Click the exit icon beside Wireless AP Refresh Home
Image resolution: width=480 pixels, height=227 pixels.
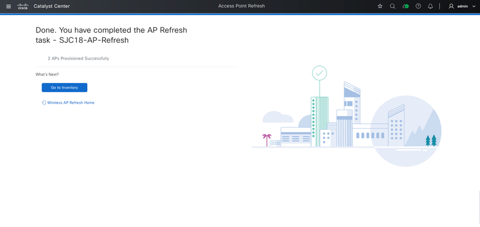pyautogui.click(x=44, y=102)
